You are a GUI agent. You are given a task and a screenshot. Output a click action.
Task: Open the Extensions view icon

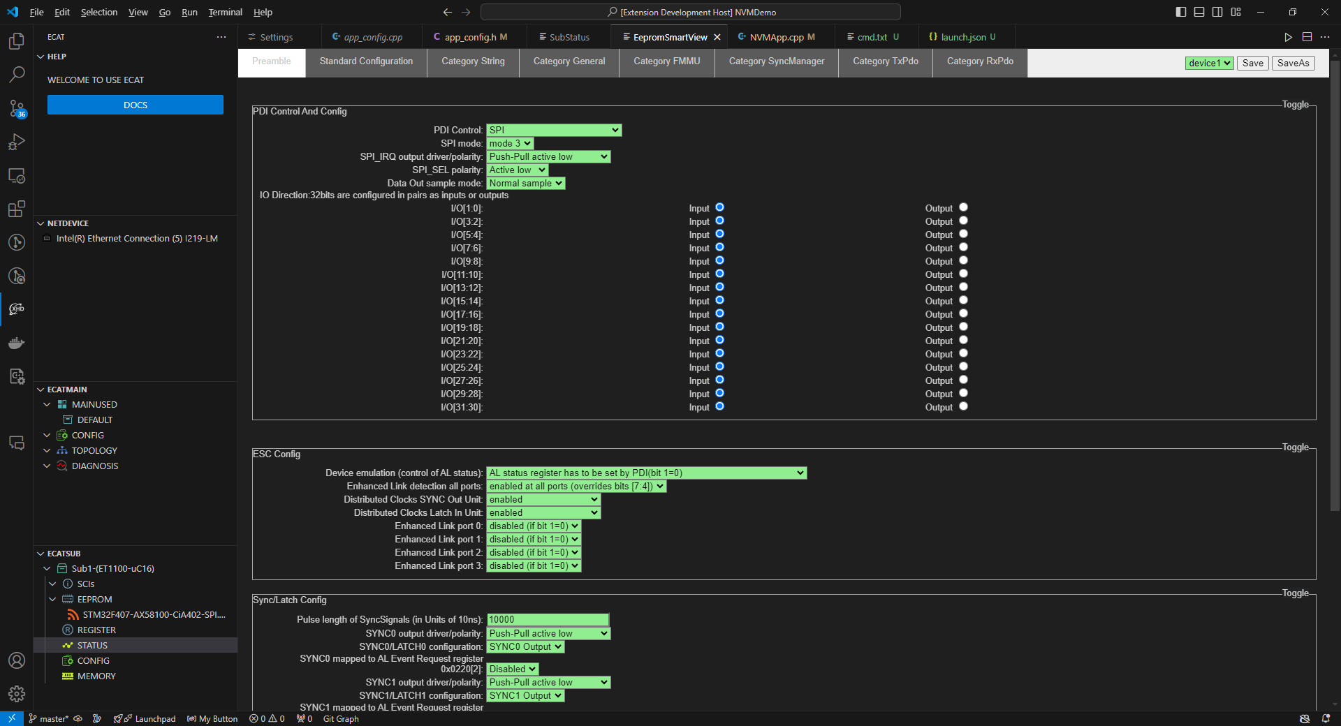click(17, 209)
